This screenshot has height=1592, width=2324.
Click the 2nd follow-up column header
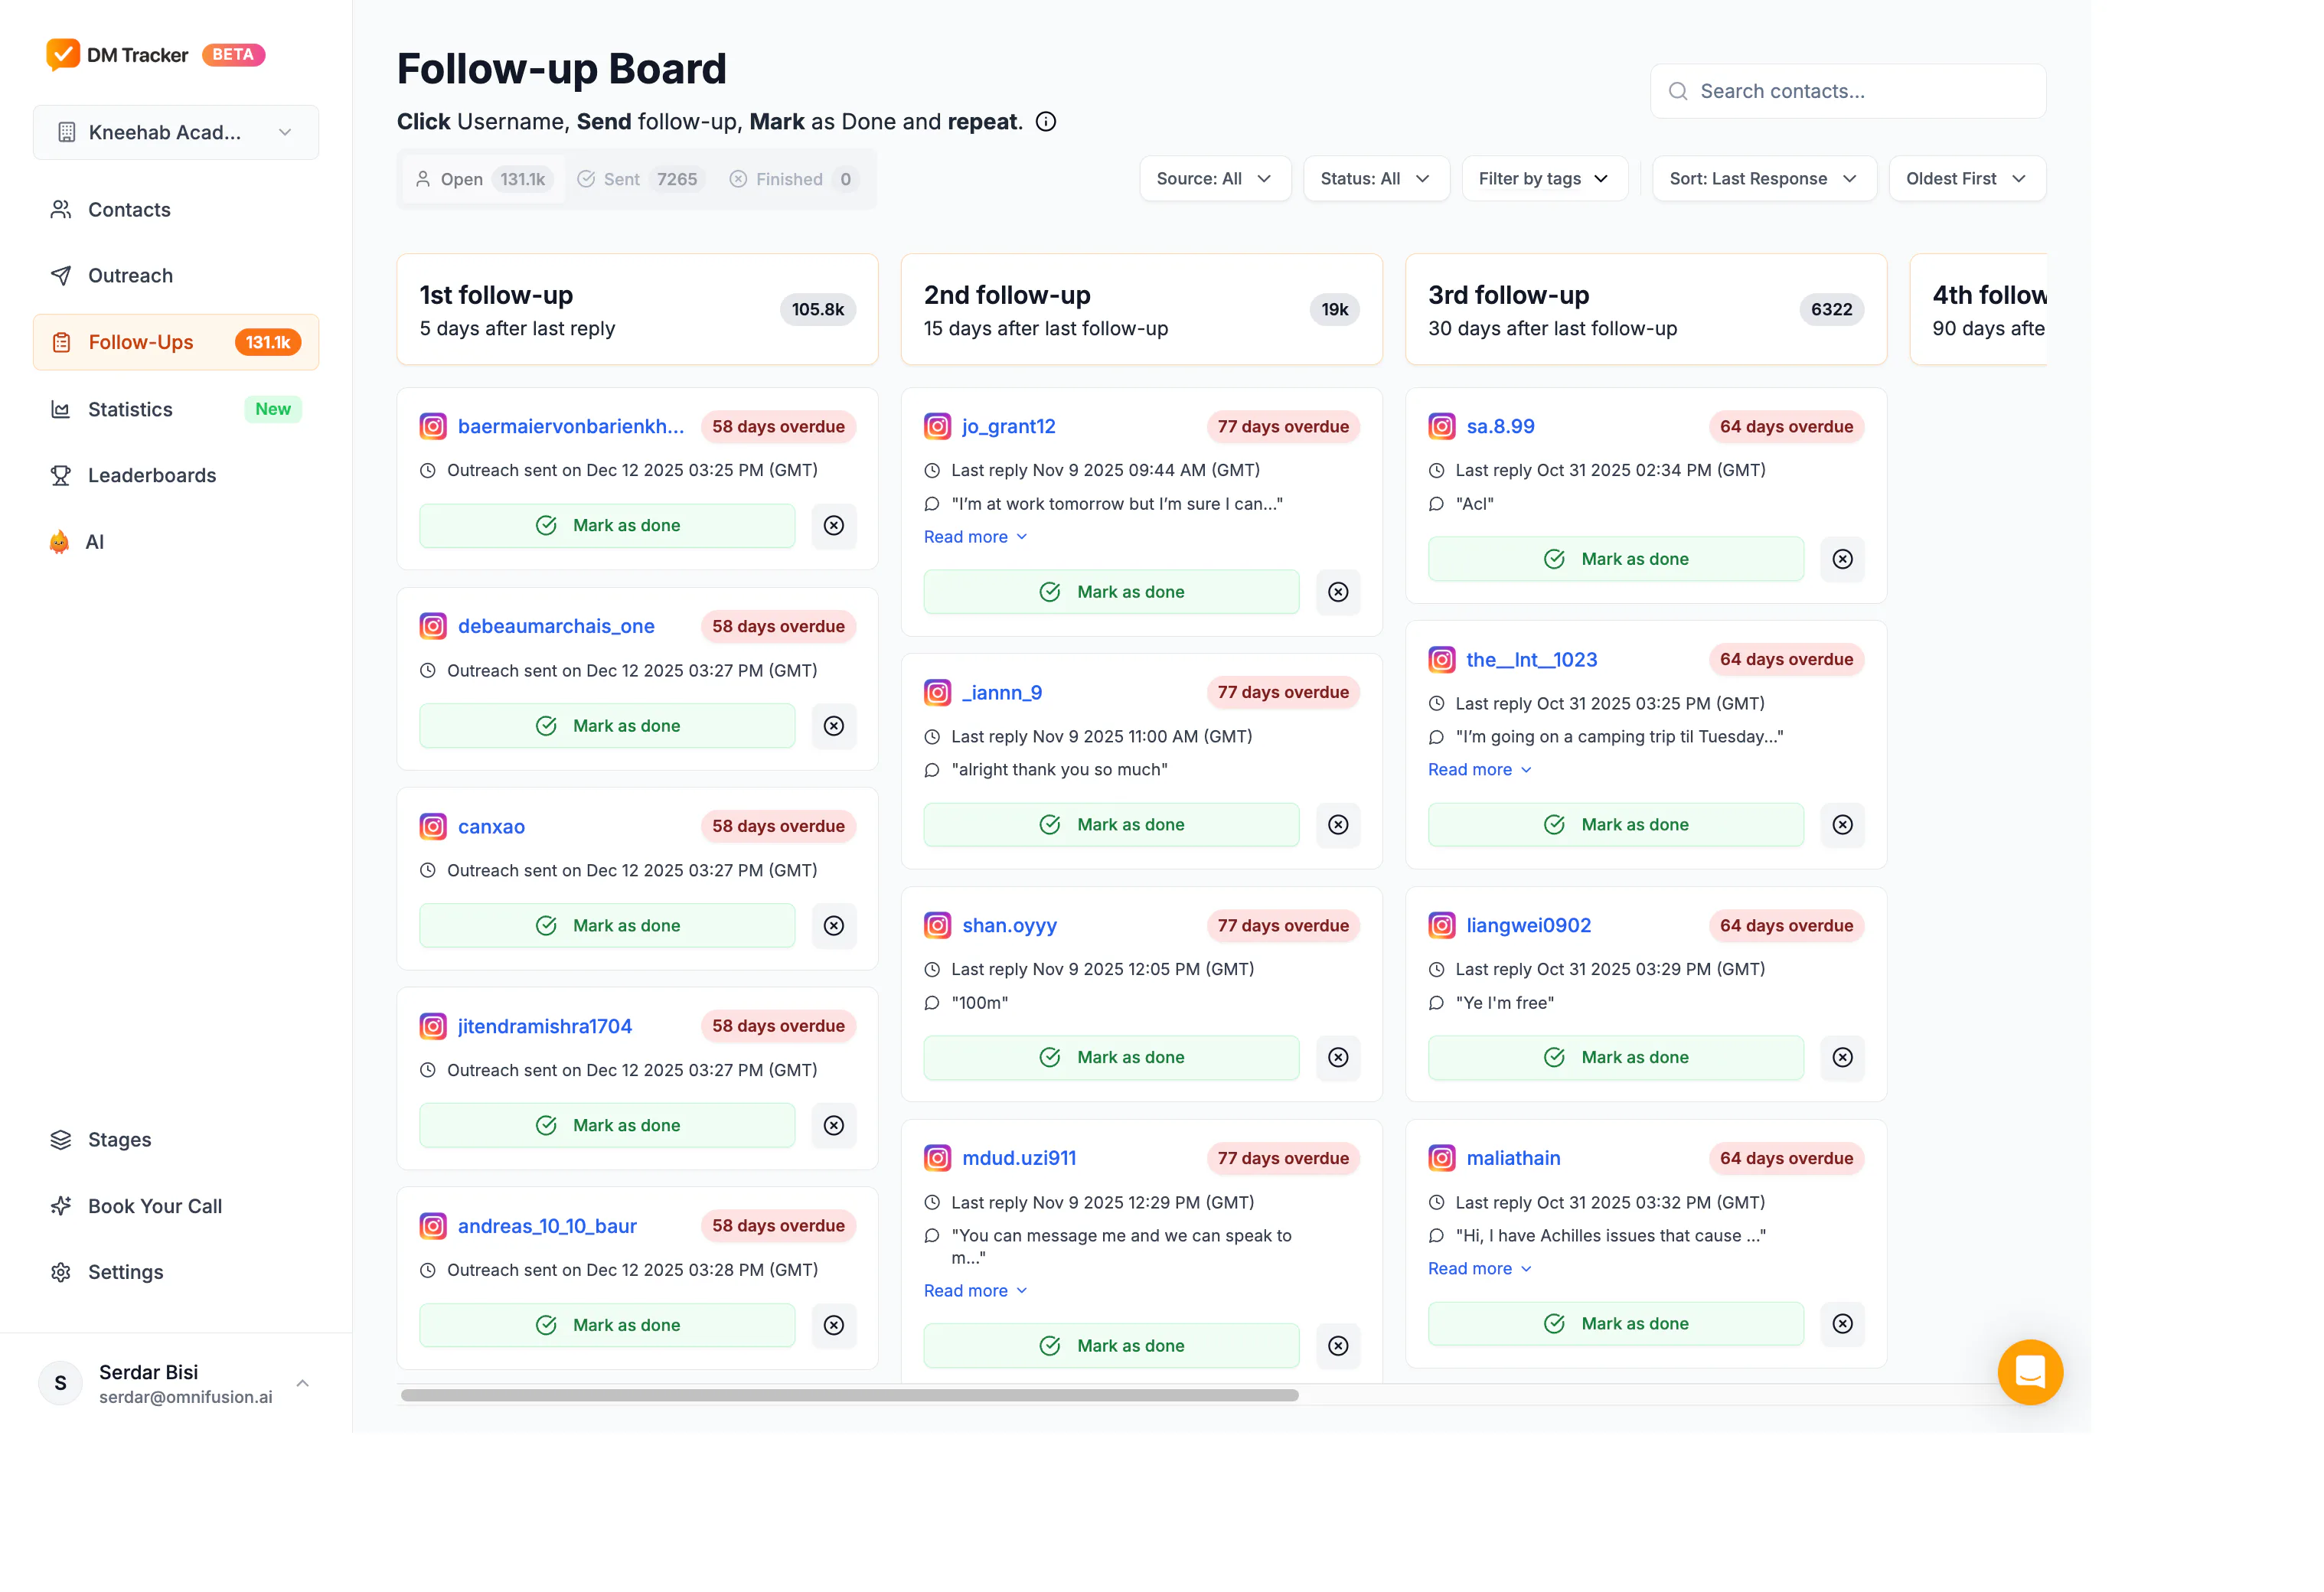click(1142, 310)
